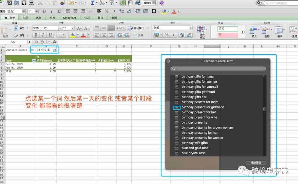Cancel the formula bar entry with the X icon
Viewport: 298px width, 184px height.
pyautogui.click(x=36, y=42)
